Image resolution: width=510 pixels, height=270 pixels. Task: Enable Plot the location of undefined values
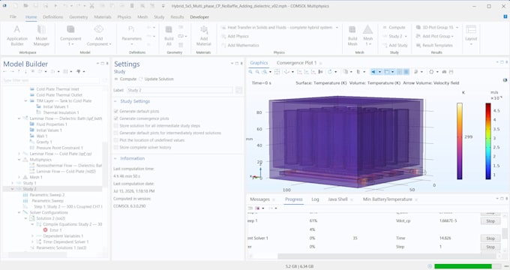coord(115,140)
